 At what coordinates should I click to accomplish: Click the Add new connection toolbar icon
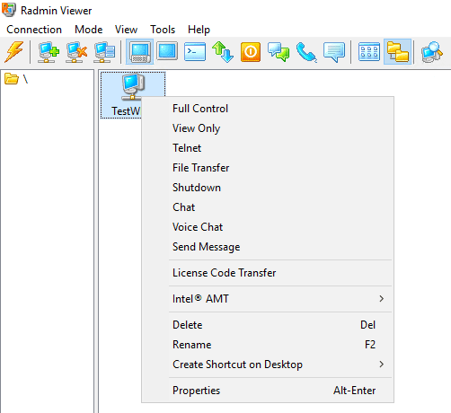click(49, 51)
